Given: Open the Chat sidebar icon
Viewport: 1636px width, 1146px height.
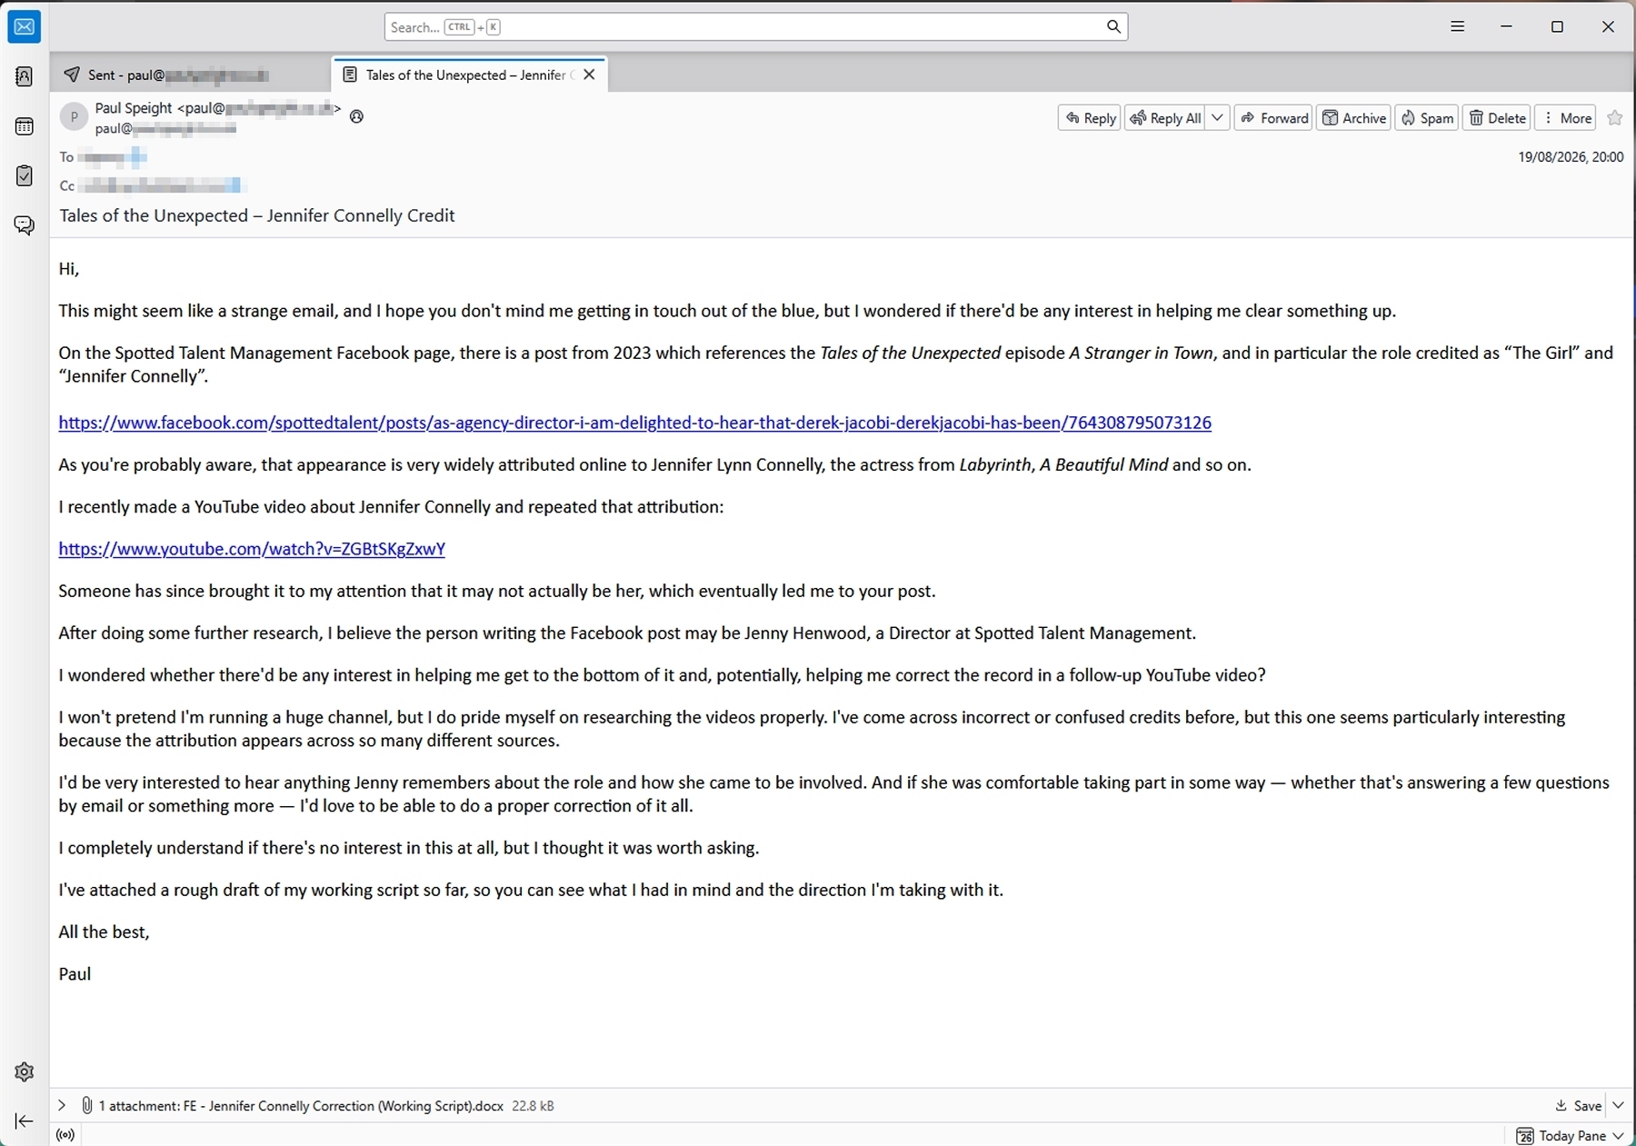Looking at the screenshot, I should (x=25, y=224).
